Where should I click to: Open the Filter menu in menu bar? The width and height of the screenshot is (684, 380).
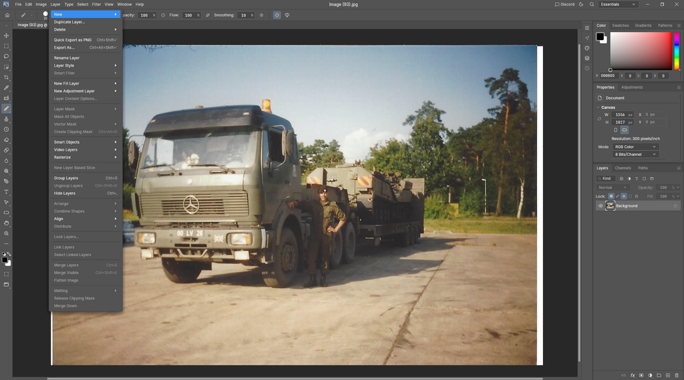96,5
